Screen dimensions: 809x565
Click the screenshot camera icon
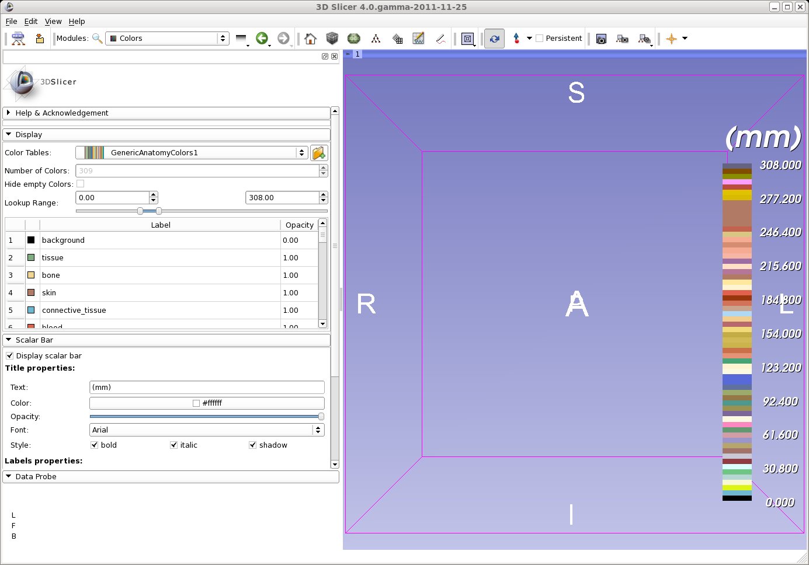click(601, 39)
